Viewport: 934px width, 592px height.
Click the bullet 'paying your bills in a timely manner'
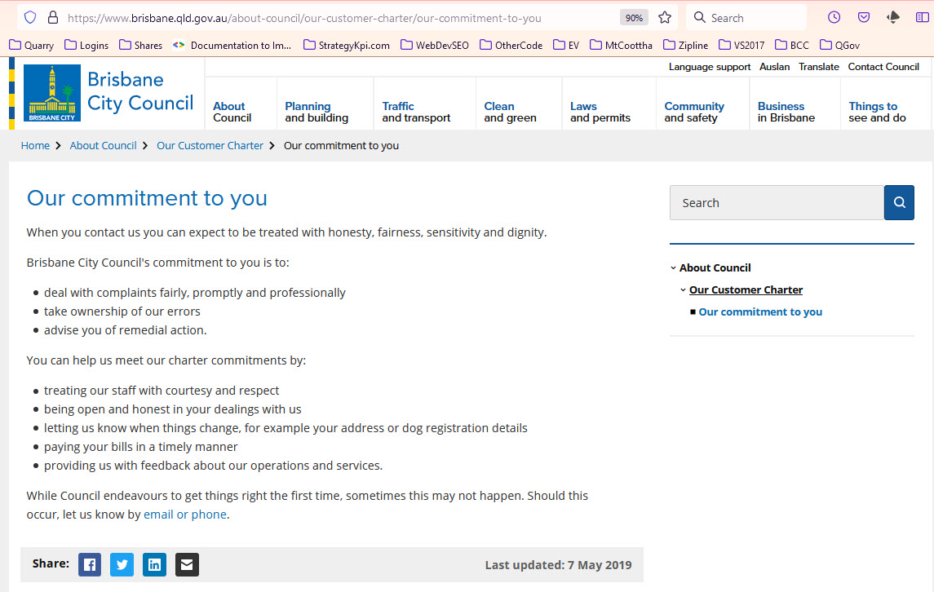pos(140,447)
